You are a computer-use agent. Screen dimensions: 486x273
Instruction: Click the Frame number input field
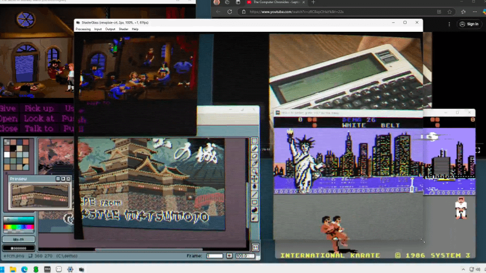(x=215, y=256)
